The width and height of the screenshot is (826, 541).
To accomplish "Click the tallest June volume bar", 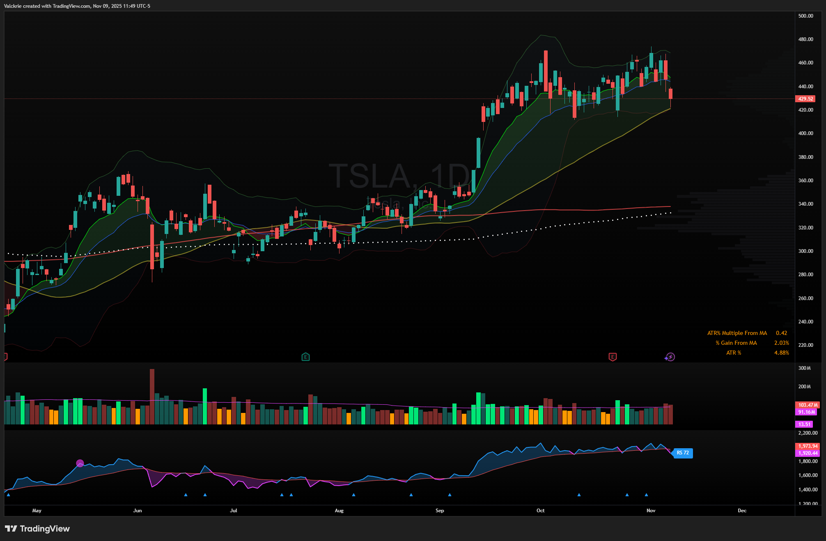I will click(152, 396).
